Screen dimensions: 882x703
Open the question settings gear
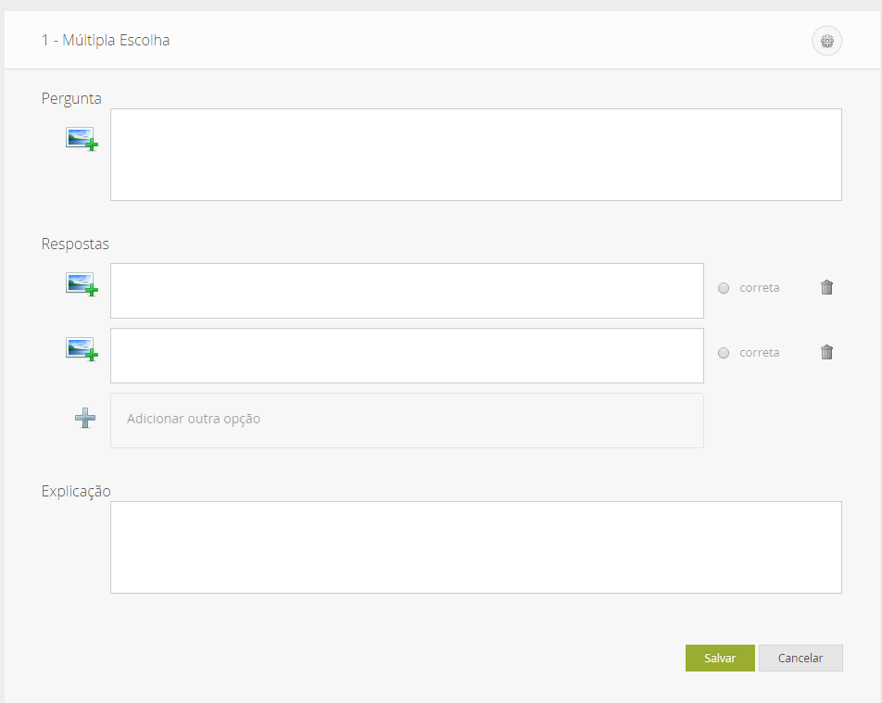(827, 41)
